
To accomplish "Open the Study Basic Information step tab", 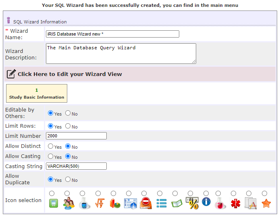I will coord(37,93).
